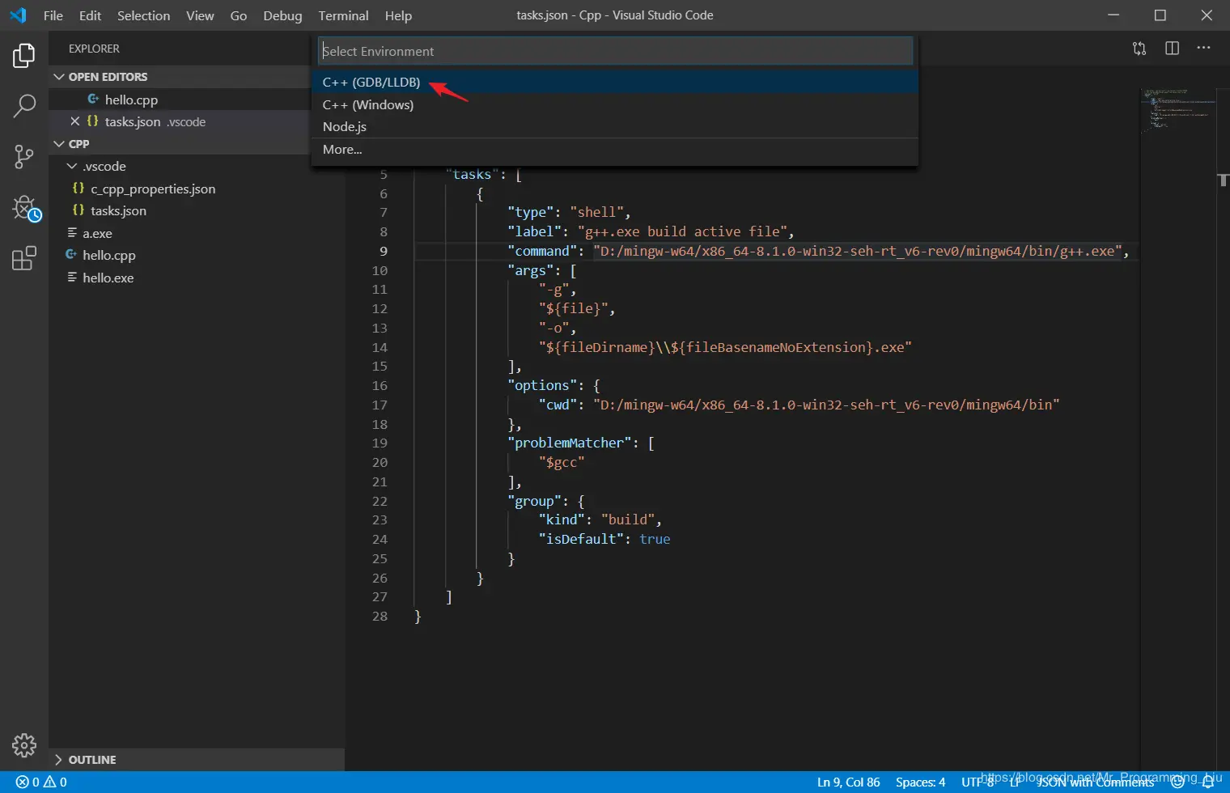Screen dimensions: 1230x793
Task: Expand the Outline section
Action: tap(59, 760)
